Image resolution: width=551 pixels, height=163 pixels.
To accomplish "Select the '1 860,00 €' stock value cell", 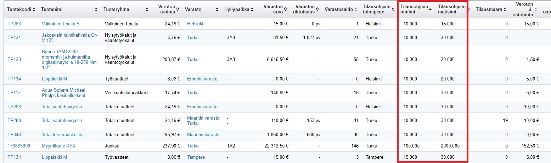I will pos(278,135).
